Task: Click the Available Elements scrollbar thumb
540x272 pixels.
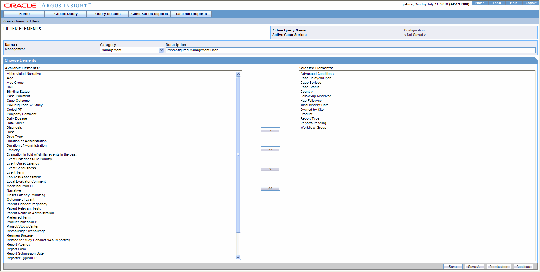Action: pyautogui.click(x=238, y=154)
